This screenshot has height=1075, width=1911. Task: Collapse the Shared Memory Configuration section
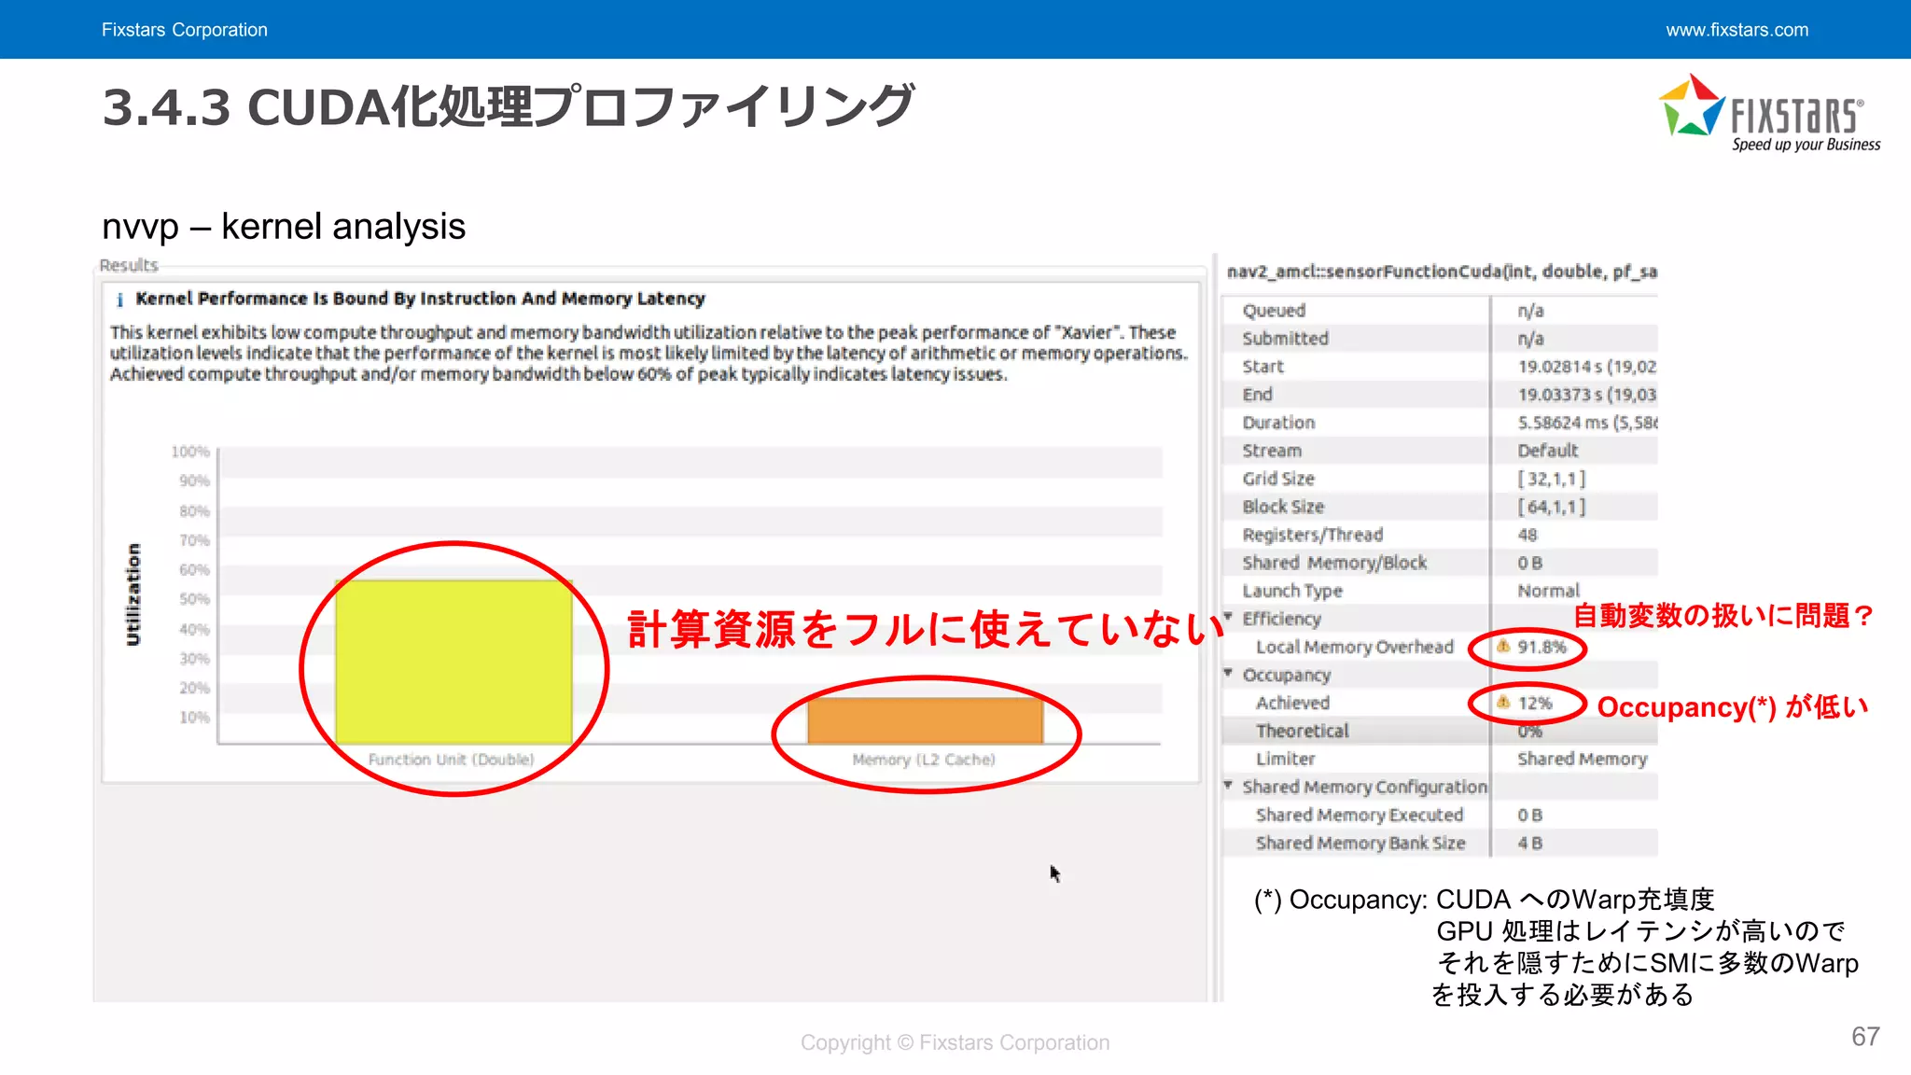pos(1229,785)
